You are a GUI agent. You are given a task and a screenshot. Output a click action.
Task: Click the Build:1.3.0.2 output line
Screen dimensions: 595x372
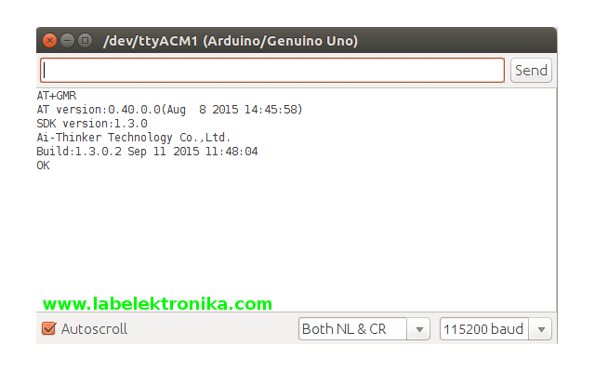point(147,152)
